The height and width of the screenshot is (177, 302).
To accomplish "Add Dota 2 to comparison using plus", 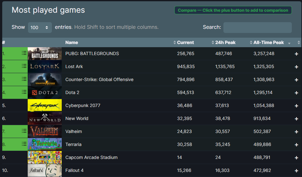I will [x=296, y=93].
